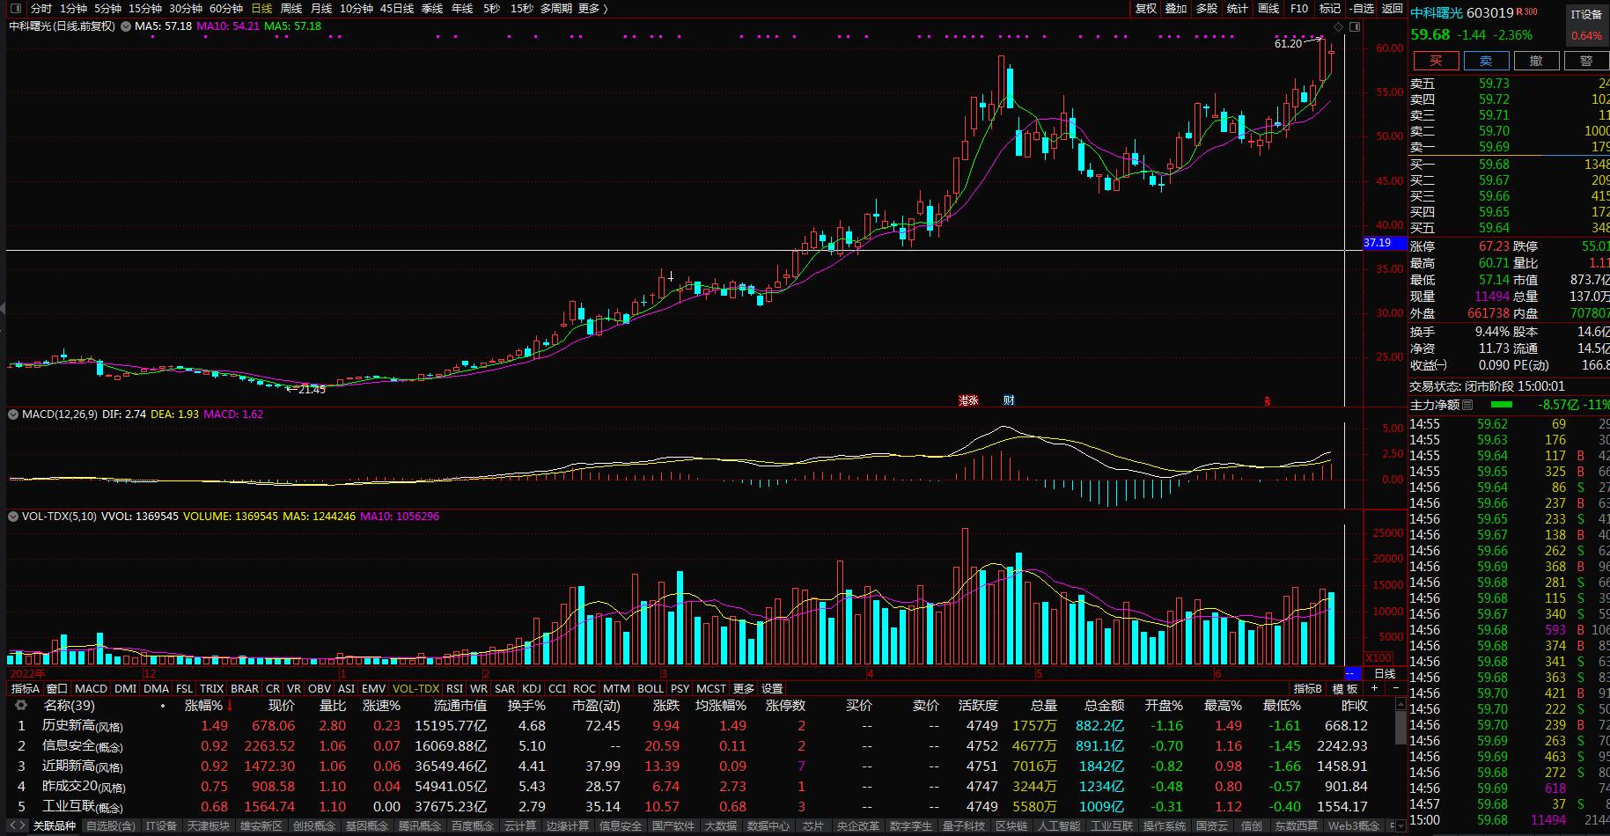Toggle the side panel icon beside diamond
Screen dimensions: 1610x836
(1355, 26)
